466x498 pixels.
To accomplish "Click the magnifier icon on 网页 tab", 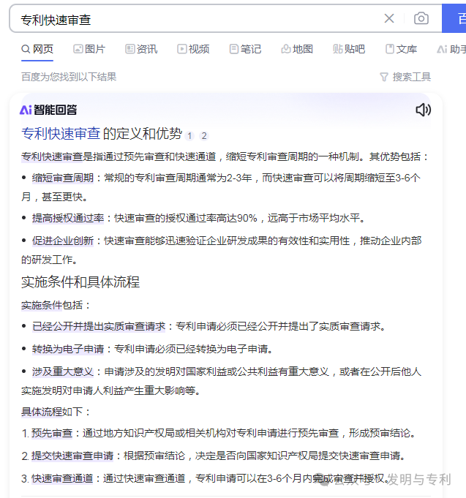I will click(x=26, y=49).
